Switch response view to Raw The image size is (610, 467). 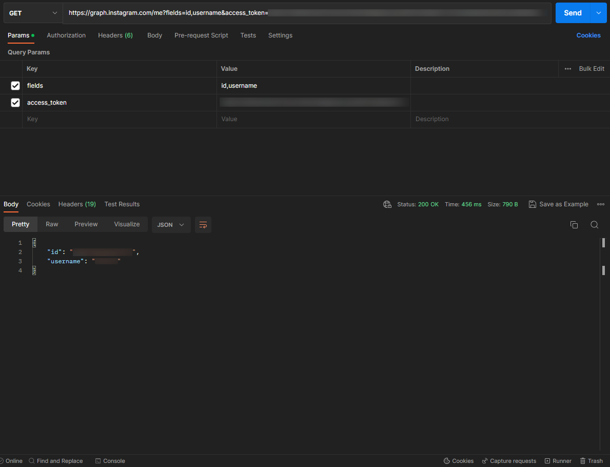coord(52,224)
